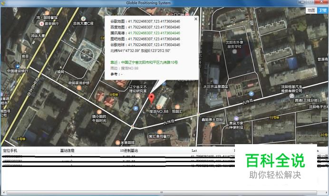Screen dimensions: 329x196
Task: Select the 鸿运大厦 map marker icon
Action: point(38,31)
